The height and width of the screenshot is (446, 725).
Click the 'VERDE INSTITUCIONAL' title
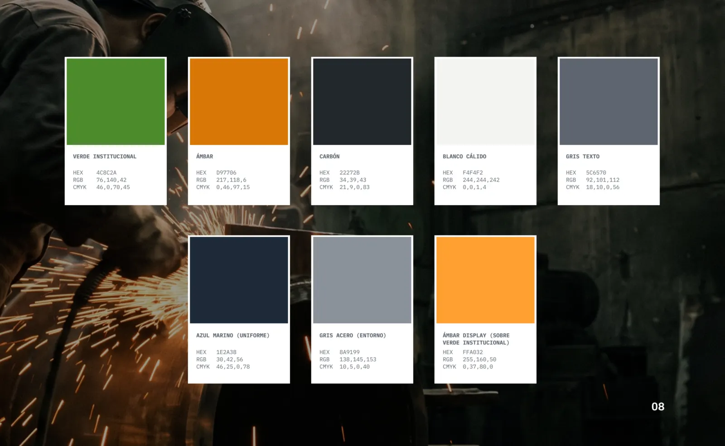pos(105,157)
